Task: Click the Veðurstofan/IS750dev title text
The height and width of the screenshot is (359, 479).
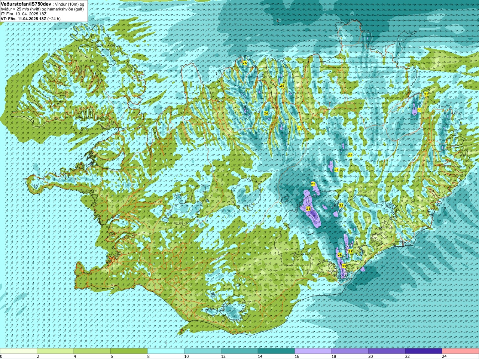Action: (x=26, y=4)
